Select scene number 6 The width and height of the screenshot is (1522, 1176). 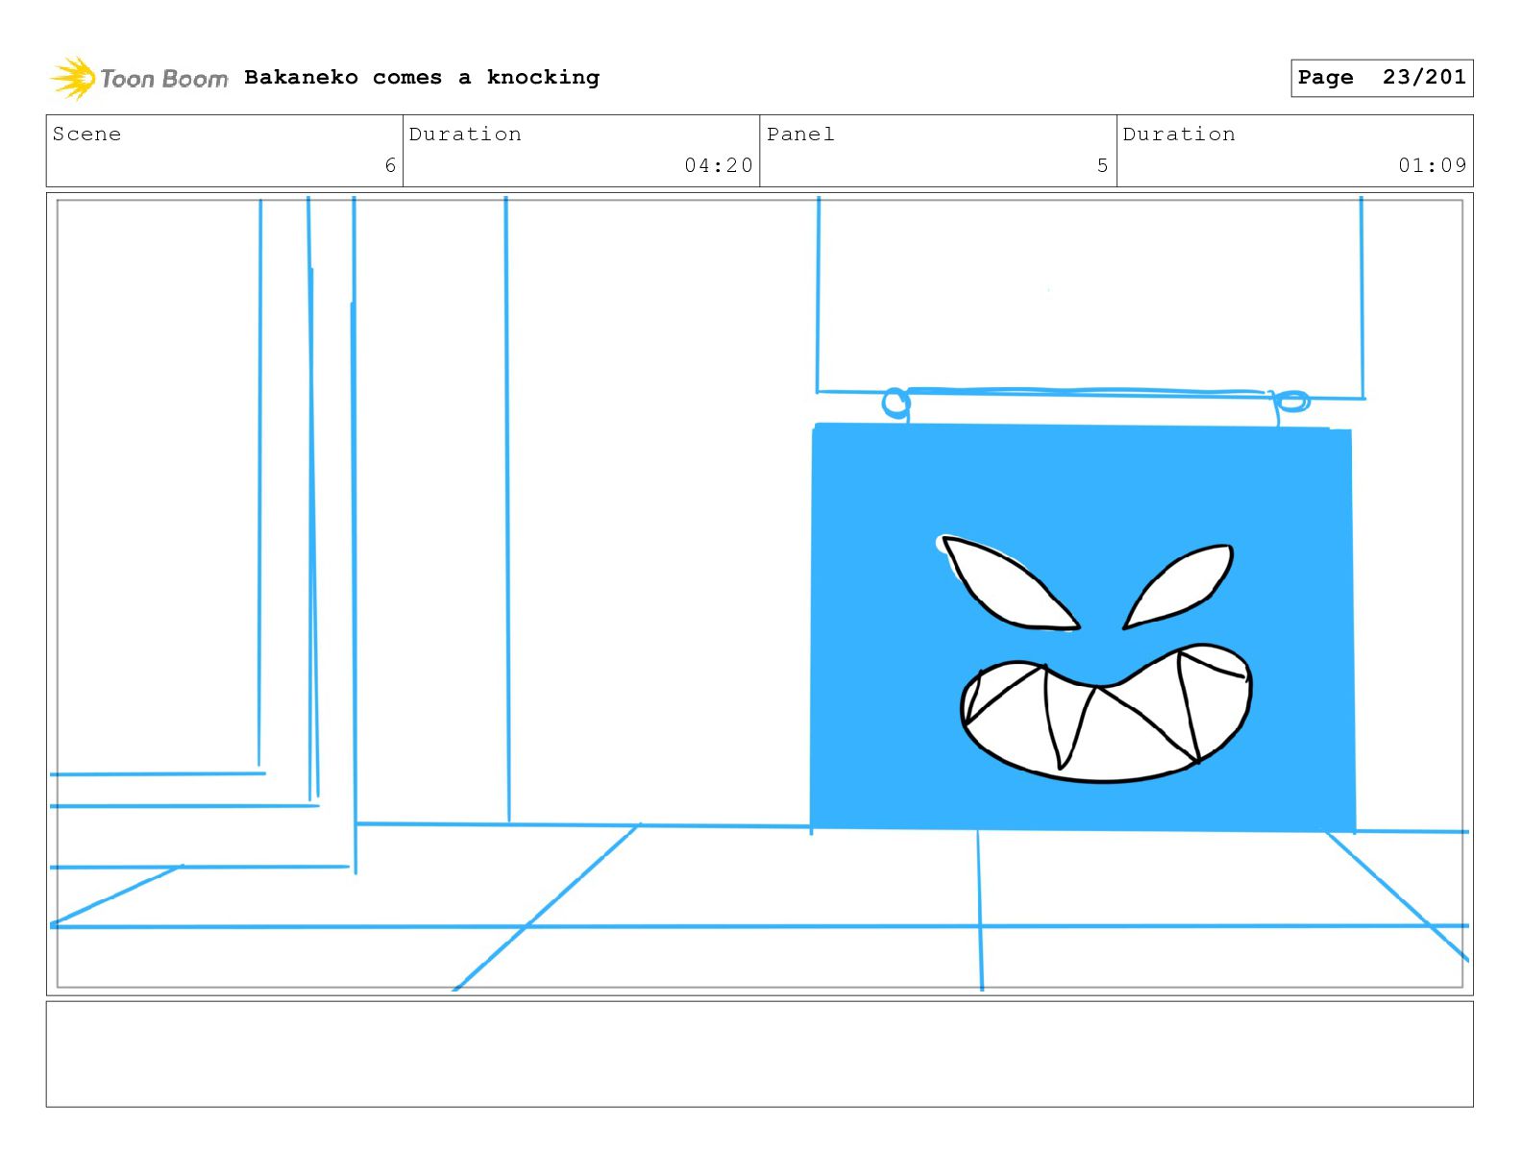(390, 165)
